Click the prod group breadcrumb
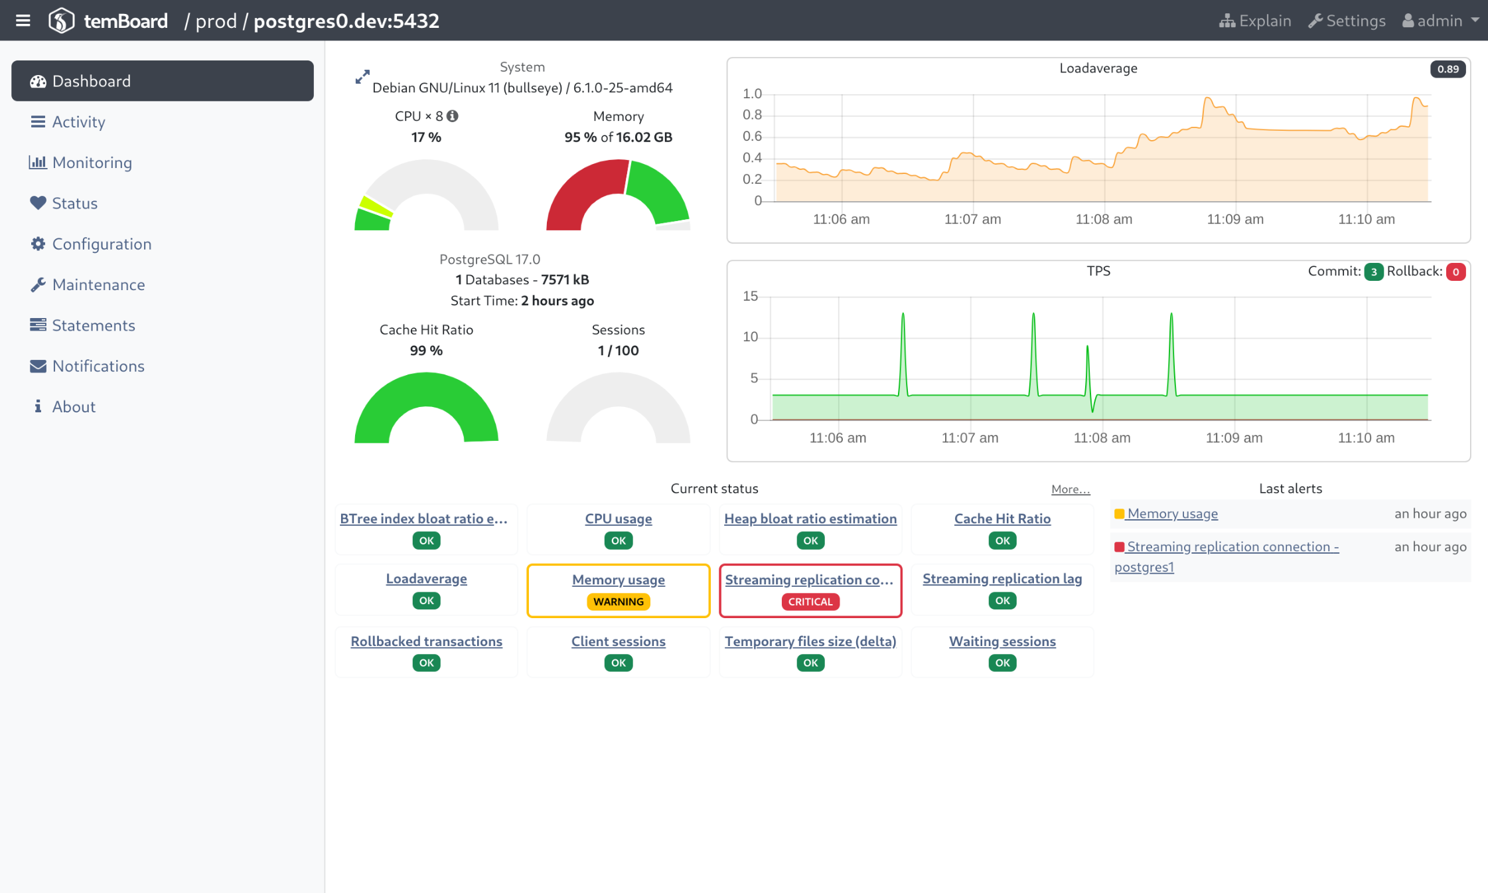1488x893 pixels. pyautogui.click(x=216, y=21)
